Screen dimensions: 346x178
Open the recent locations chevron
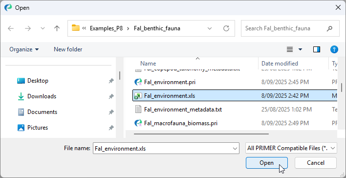point(43,28)
